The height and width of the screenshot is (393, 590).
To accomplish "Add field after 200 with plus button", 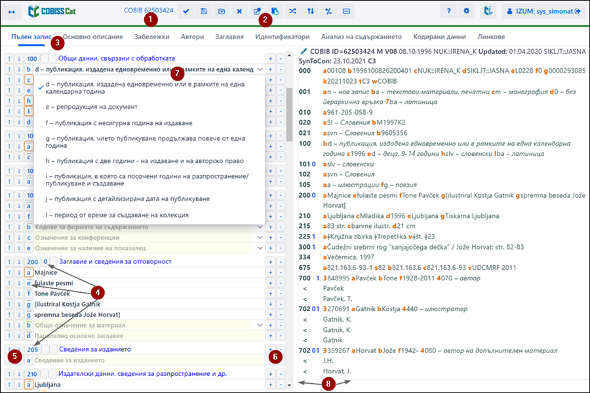I will tap(270, 262).
